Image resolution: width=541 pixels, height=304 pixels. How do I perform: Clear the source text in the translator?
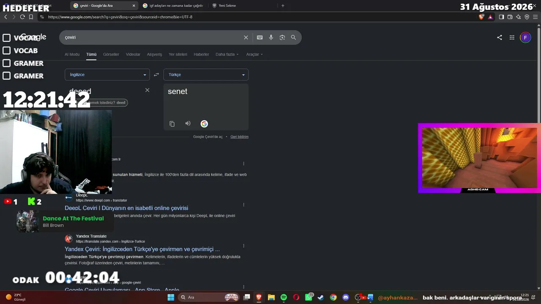[147, 90]
